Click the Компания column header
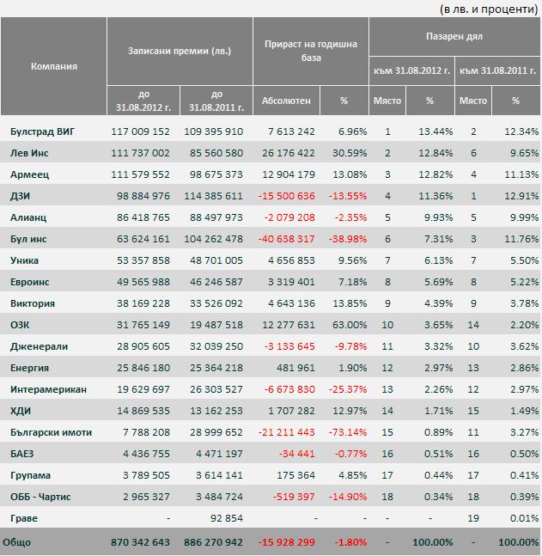Image resolution: width=542 pixels, height=556 pixels. click(53, 66)
